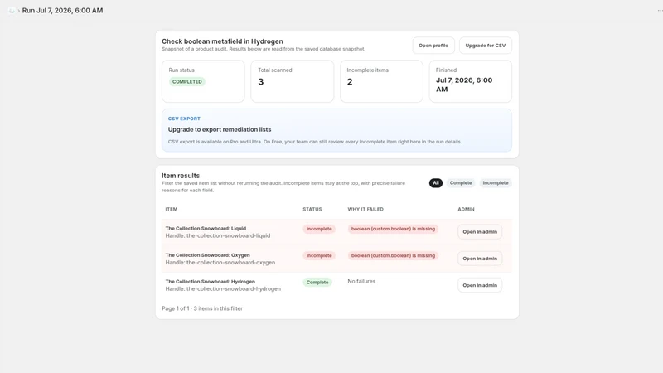This screenshot has width=663, height=373.
Task: Open Hydrogen snowboard in admin
Action: 480,285
